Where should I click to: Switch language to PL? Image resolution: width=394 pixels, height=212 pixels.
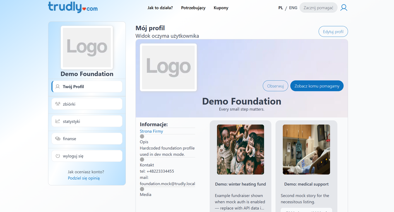281,8
